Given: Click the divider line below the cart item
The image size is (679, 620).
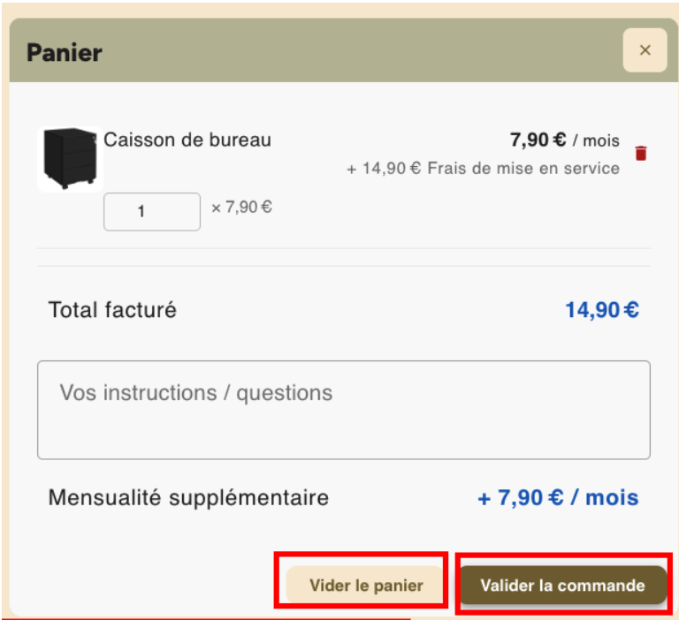Looking at the screenshot, I should pos(343,249).
